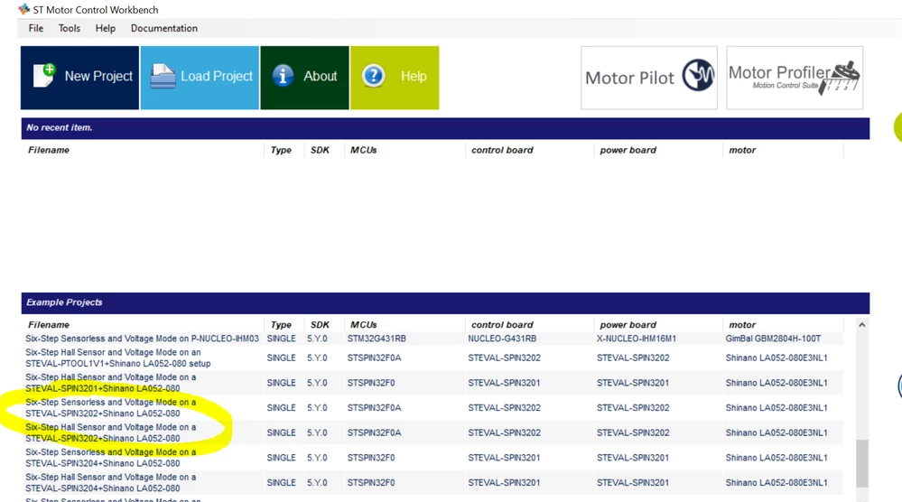This screenshot has width=902, height=502.
Task: Click the Example Projects section header
Action: [445, 302]
